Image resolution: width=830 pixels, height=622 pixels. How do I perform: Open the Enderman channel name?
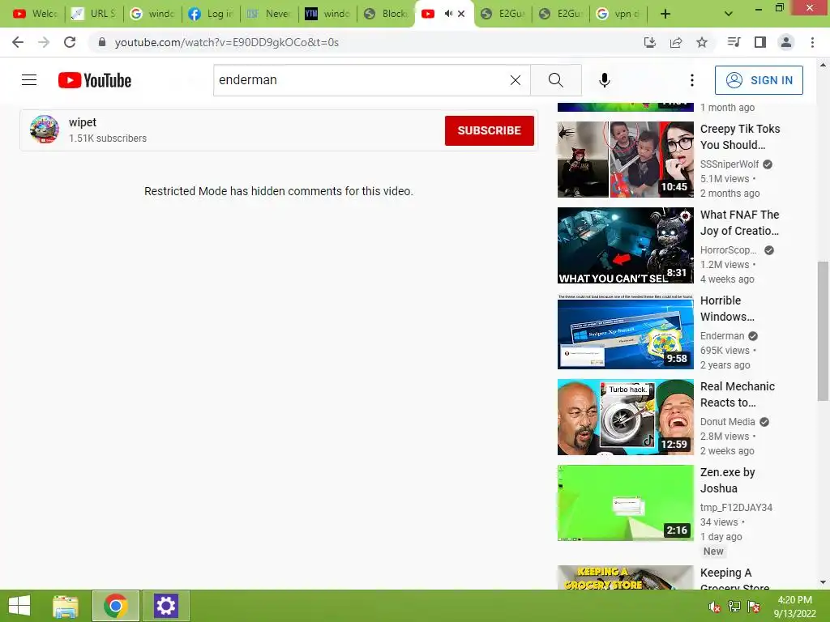click(722, 336)
